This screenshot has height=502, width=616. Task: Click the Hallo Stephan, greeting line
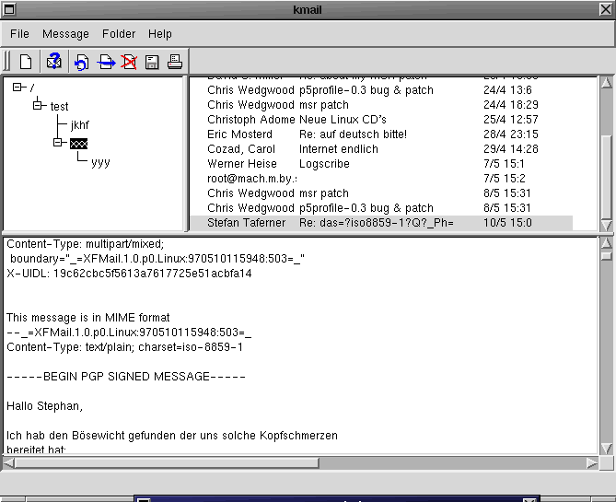coord(44,406)
